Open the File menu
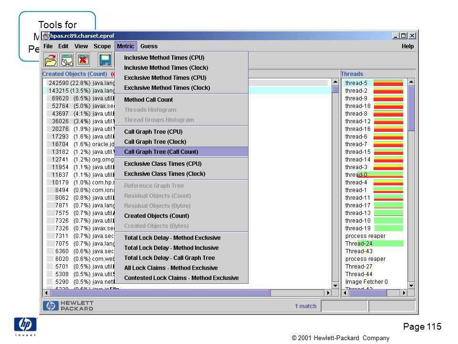Screen dimensions: 458x344 click(48, 46)
